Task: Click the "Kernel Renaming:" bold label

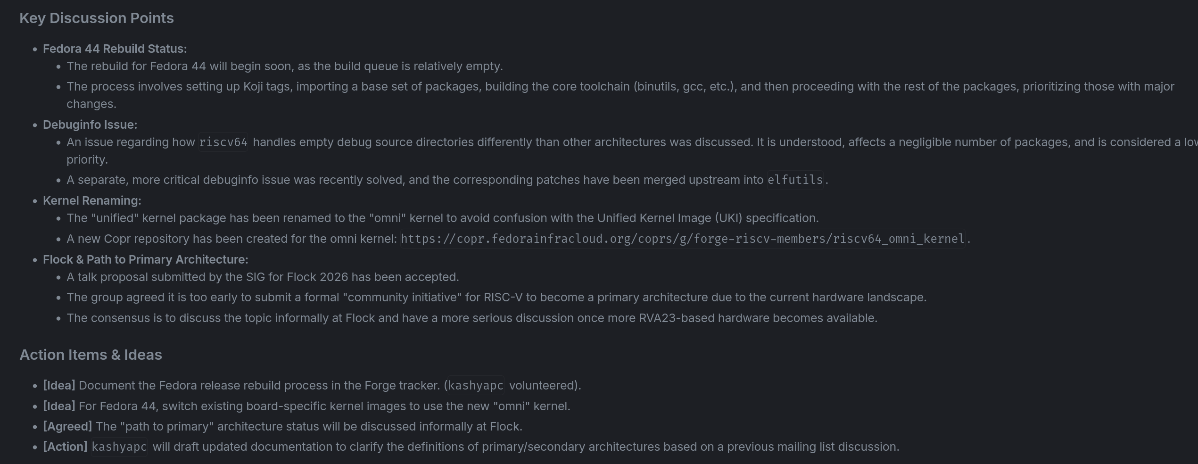Action: (92, 200)
